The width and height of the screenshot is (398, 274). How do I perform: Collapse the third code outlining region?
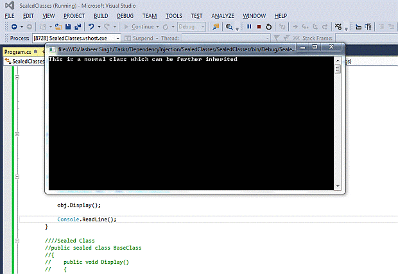point(17,176)
